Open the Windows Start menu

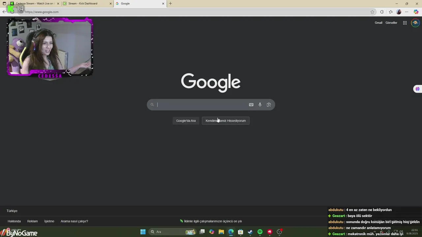coord(143,232)
